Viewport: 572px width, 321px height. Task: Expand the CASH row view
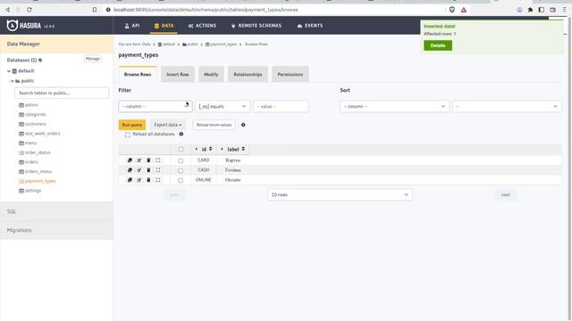(158, 170)
